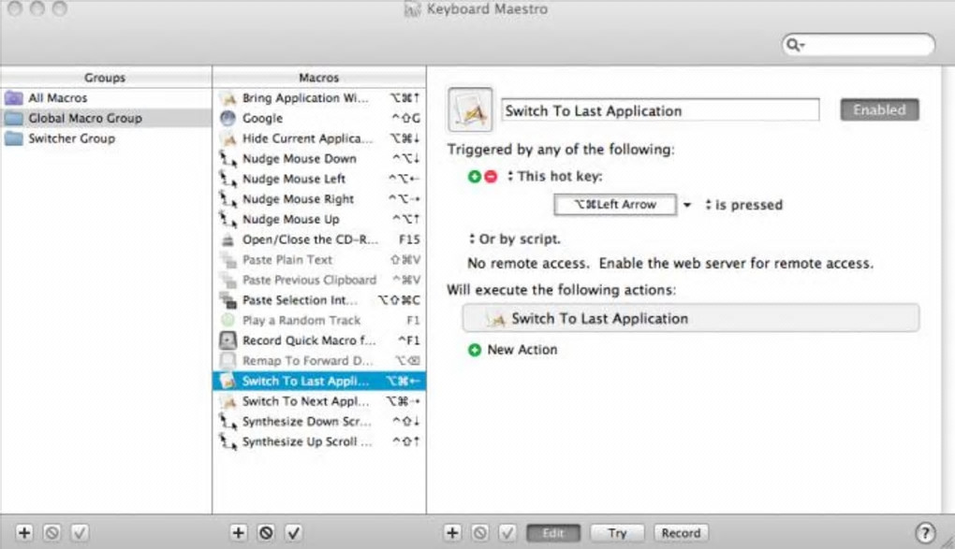This screenshot has height=549, width=955.
Task: Click the Synthesize Down Scroll icon
Action: coord(228,421)
